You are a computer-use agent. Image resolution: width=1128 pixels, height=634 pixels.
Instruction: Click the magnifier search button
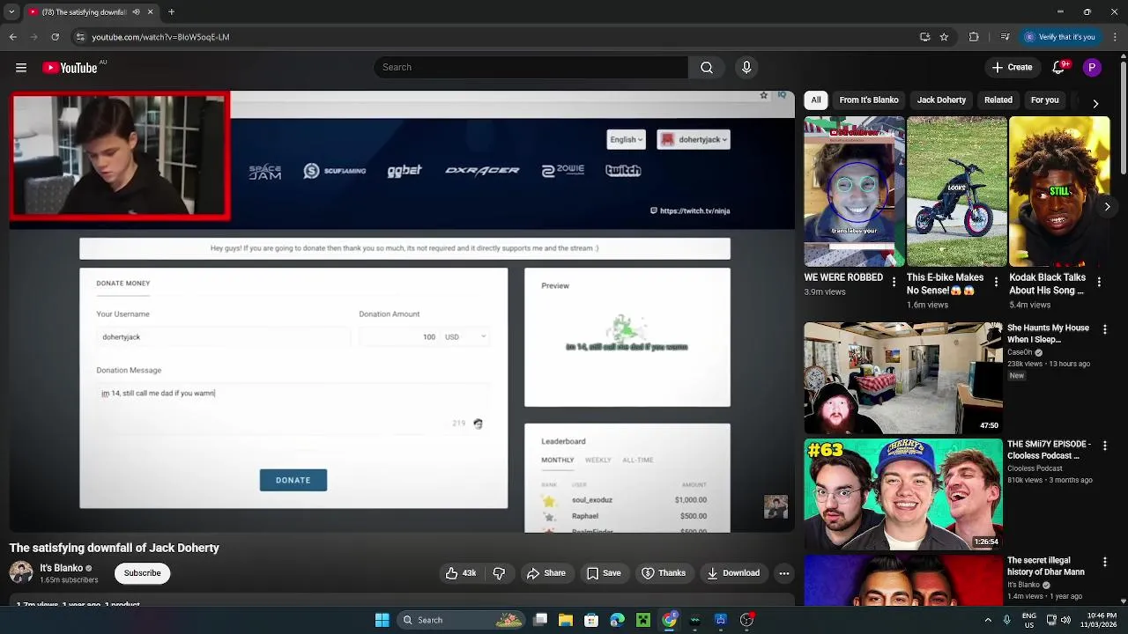tap(707, 68)
